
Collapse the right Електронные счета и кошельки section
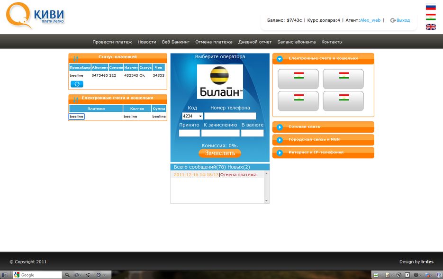pyautogui.click(x=280, y=59)
